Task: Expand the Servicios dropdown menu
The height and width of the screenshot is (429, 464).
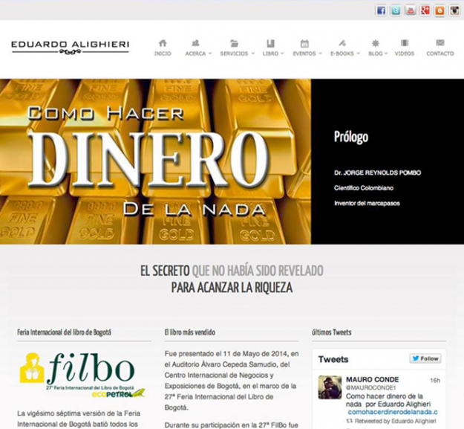Action: click(x=236, y=48)
